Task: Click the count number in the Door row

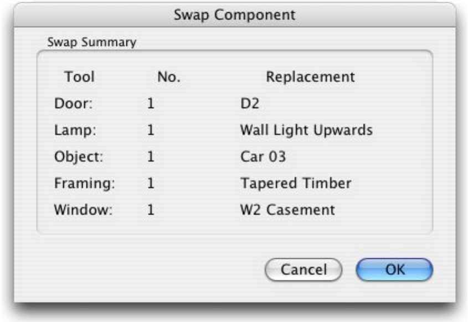Action: (150, 104)
